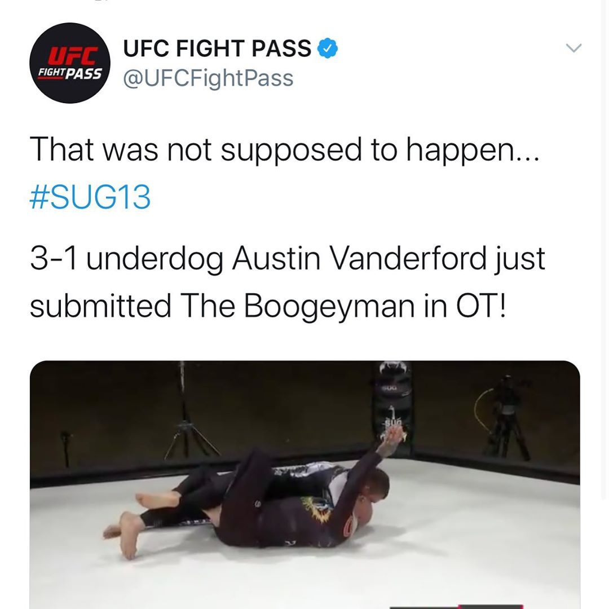Click the broadcast camera on tripod
Screen dimensions: 609x609
tap(504, 417)
